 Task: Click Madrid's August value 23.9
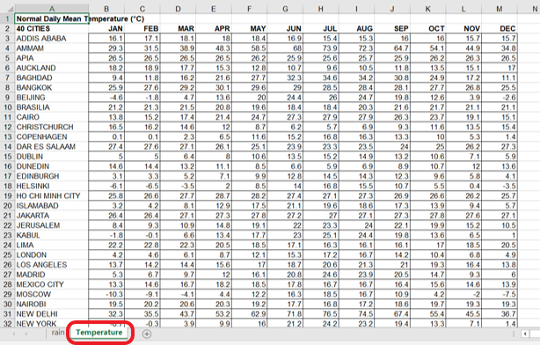click(356, 275)
